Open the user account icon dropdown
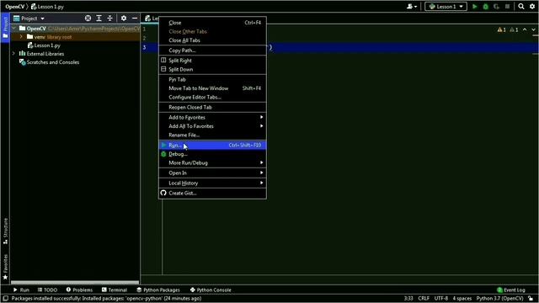Viewport: 539px width, 303px height. (x=412, y=7)
